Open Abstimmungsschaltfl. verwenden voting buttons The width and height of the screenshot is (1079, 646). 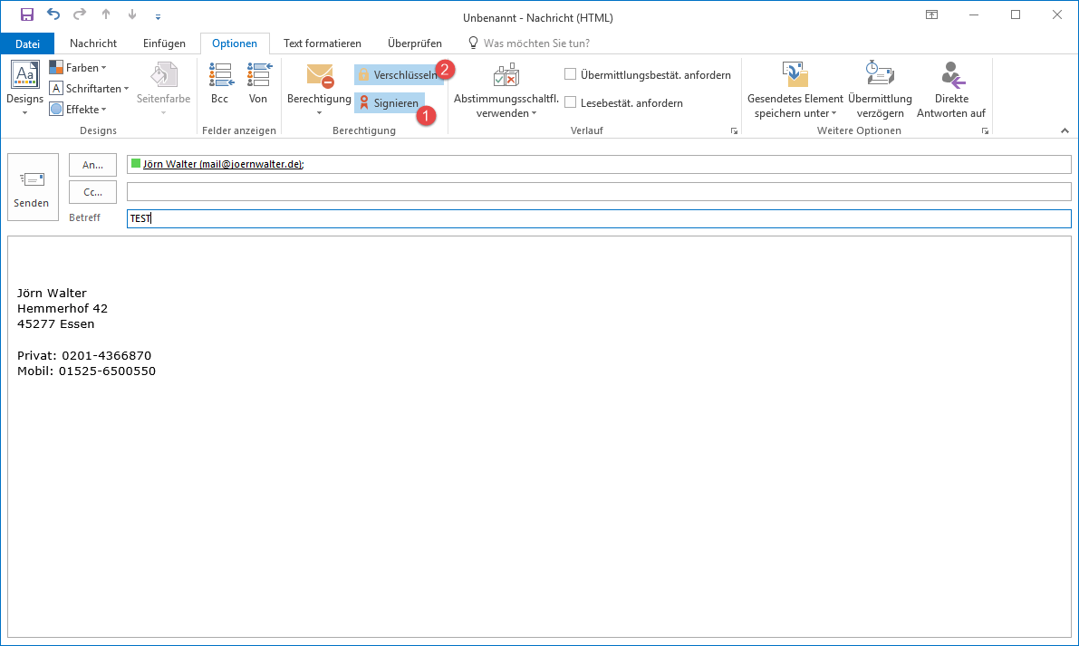click(x=506, y=91)
